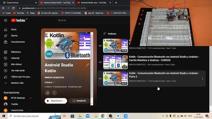Open VenirACristo subscription channel
Image resolution: width=212 pixels, height=119 pixels.
point(17,110)
